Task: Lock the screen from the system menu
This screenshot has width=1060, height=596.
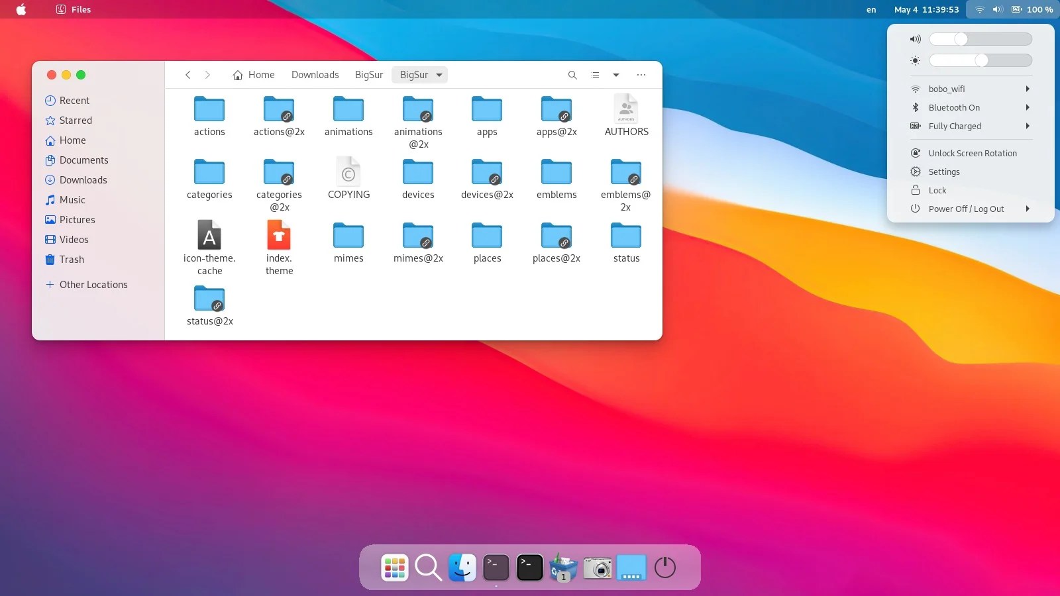Action: pyautogui.click(x=937, y=190)
